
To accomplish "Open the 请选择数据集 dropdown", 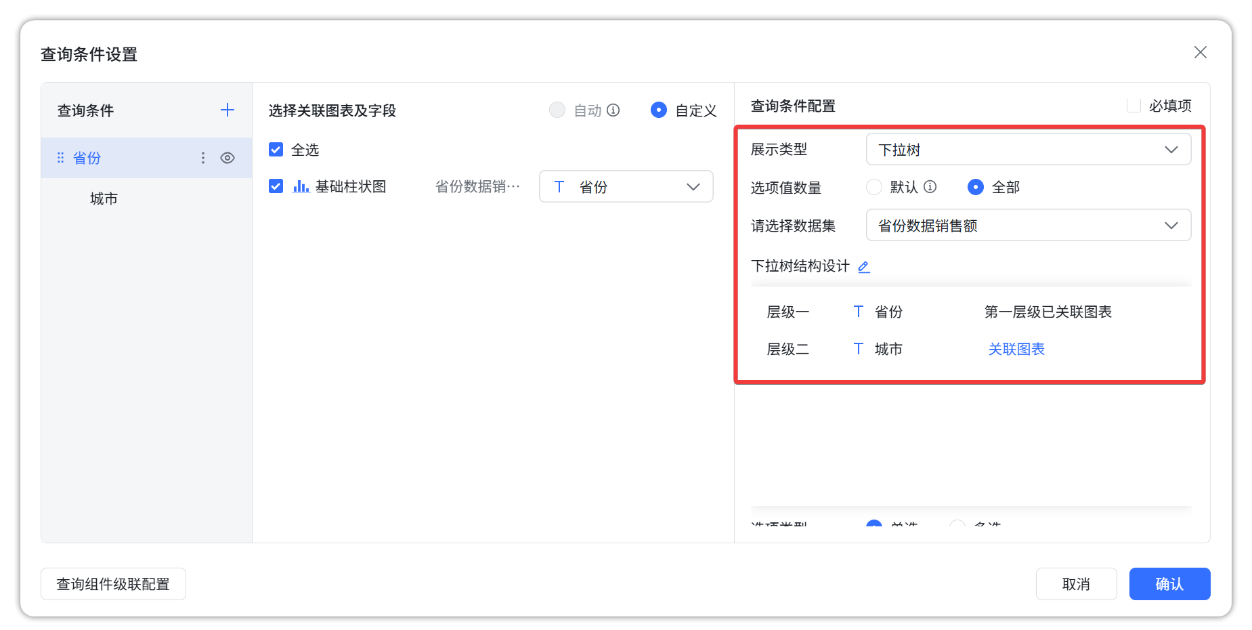I will 1029,225.
